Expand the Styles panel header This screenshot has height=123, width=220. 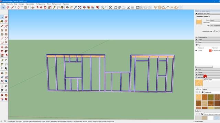[x=208, y=40]
